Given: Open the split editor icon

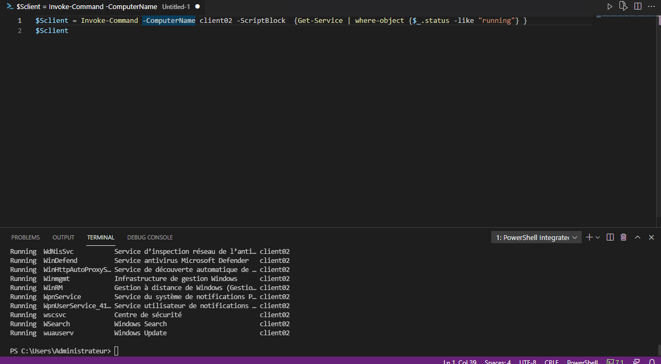Looking at the screenshot, I should pyautogui.click(x=638, y=6).
